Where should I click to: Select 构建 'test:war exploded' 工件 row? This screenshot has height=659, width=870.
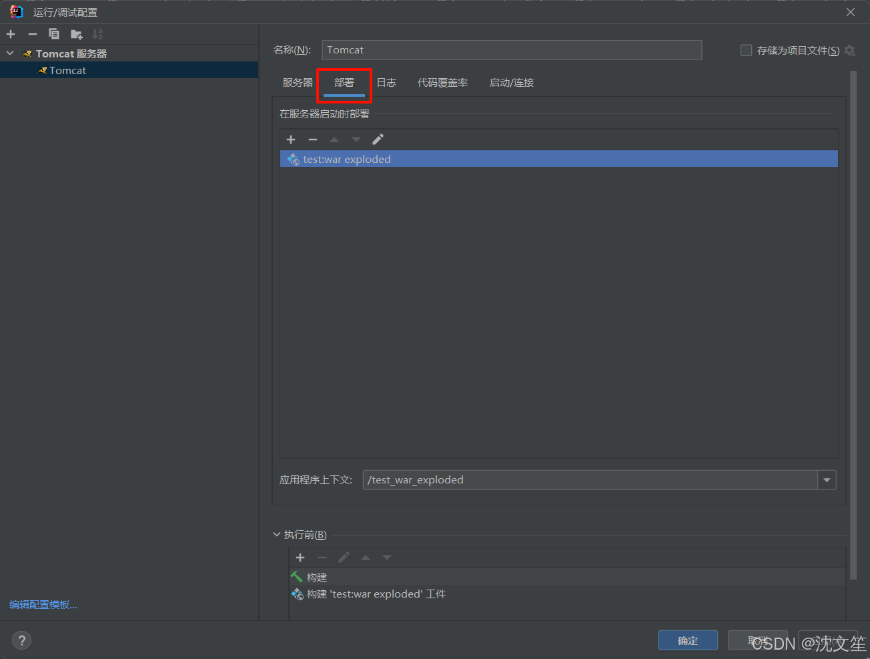click(x=567, y=594)
